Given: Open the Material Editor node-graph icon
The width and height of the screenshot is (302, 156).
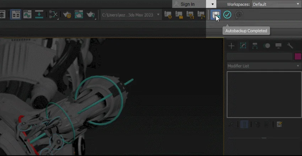Looking at the screenshot, I should pyautogui.click(x=54, y=15).
